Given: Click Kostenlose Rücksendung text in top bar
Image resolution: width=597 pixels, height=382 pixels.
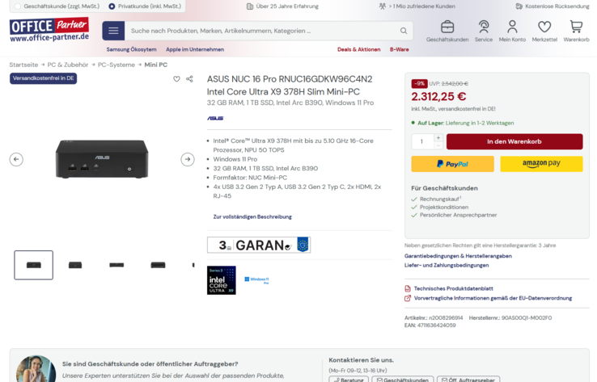Looking at the screenshot, I should [557, 6].
